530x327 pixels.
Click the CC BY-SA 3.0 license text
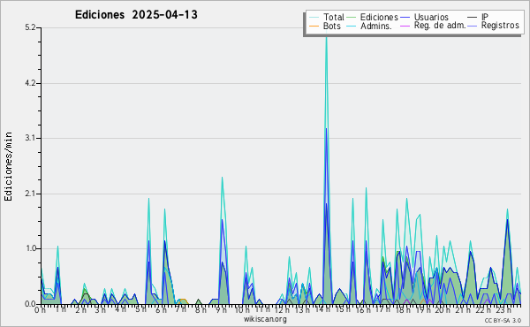(503, 321)
